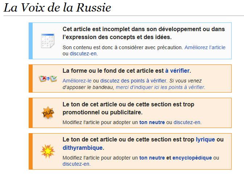Click the check-and-cross verification icon
Image resolution: width=244 pixels, height=174 pixels.
[x=47, y=78]
